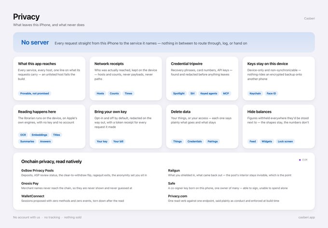Open the 'Bring your own key' card
Screen dimensions: 328x228
pos(126,126)
